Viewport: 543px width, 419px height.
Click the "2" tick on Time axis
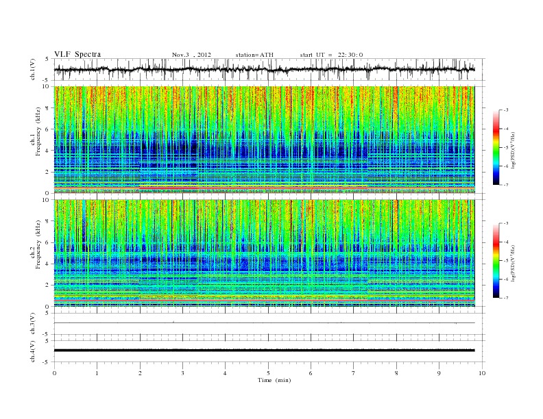coord(140,373)
